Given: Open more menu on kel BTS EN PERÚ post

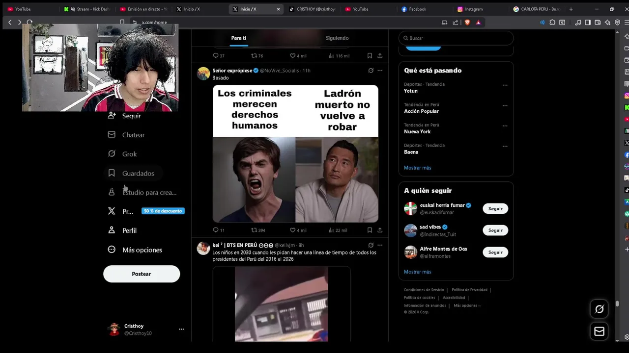Looking at the screenshot, I should 380,245.
